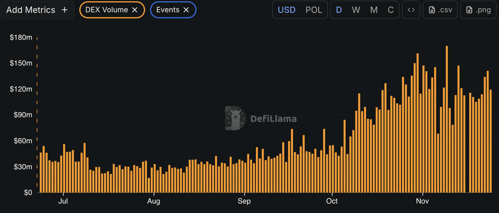Click the Events metric chip
Viewport: 499px width, 213px height.
168,10
